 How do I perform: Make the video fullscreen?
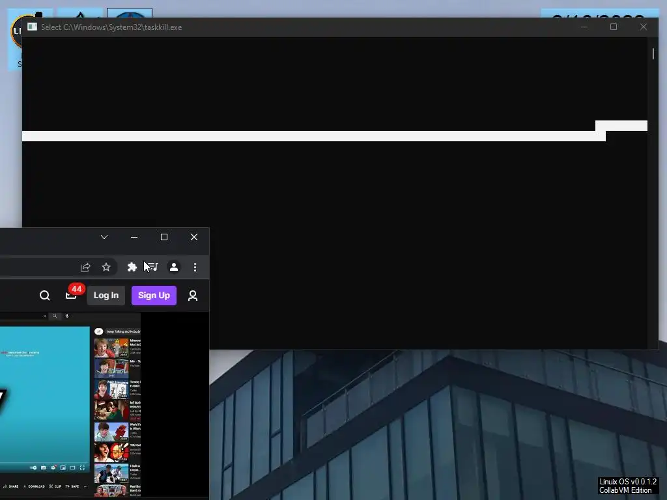point(83,467)
